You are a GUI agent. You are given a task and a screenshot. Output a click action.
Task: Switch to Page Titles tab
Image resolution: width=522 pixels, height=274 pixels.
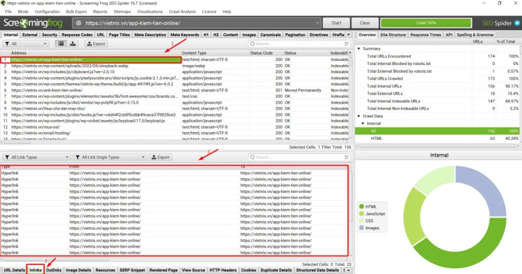[119, 35]
